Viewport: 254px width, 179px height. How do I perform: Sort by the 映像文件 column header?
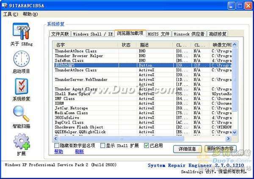(221, 45)
